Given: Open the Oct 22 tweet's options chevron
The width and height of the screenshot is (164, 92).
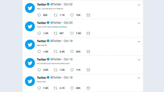Looking at the screenshot, I should [x=139, y=5].
